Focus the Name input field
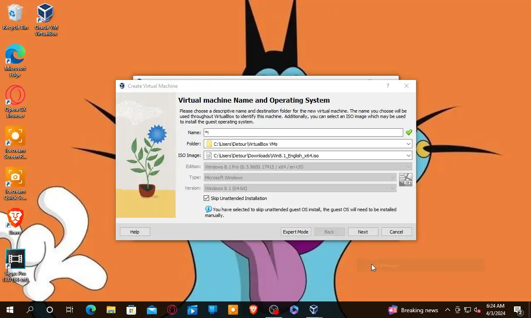Image resolution: width=531 pixels, height=318 pixels. coord(303,132)
